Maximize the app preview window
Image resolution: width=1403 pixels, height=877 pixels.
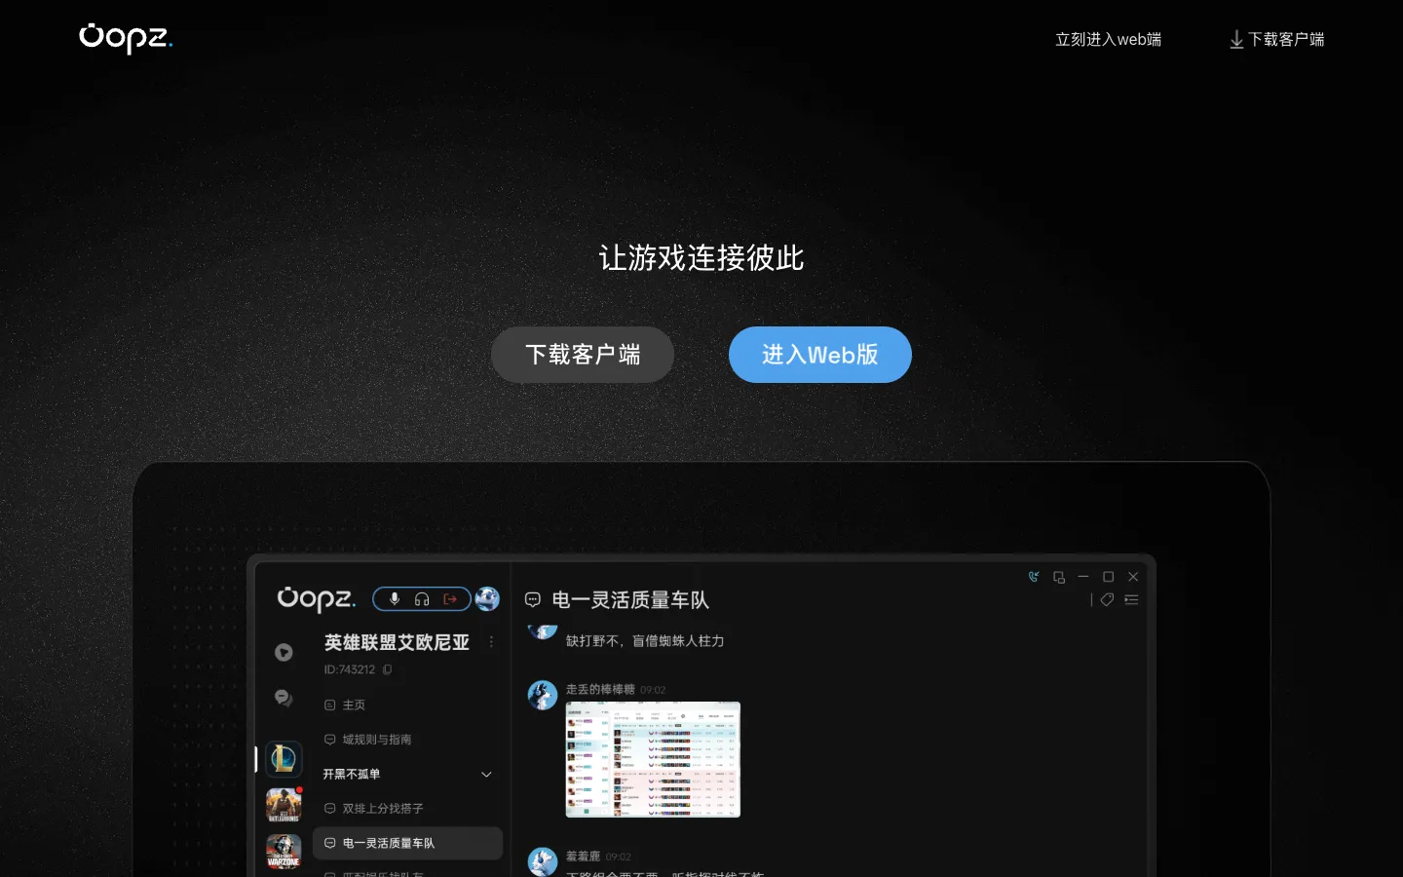[1108, 577]
